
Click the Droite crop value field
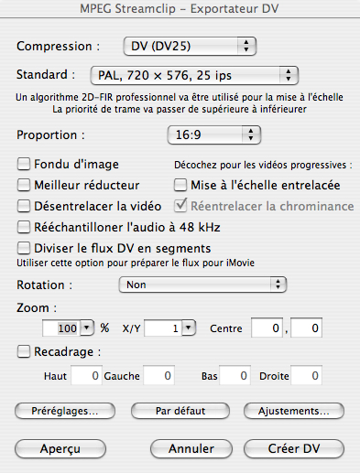[306, 376]
